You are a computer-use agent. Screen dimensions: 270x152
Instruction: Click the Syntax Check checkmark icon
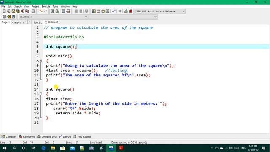[113, 11]
